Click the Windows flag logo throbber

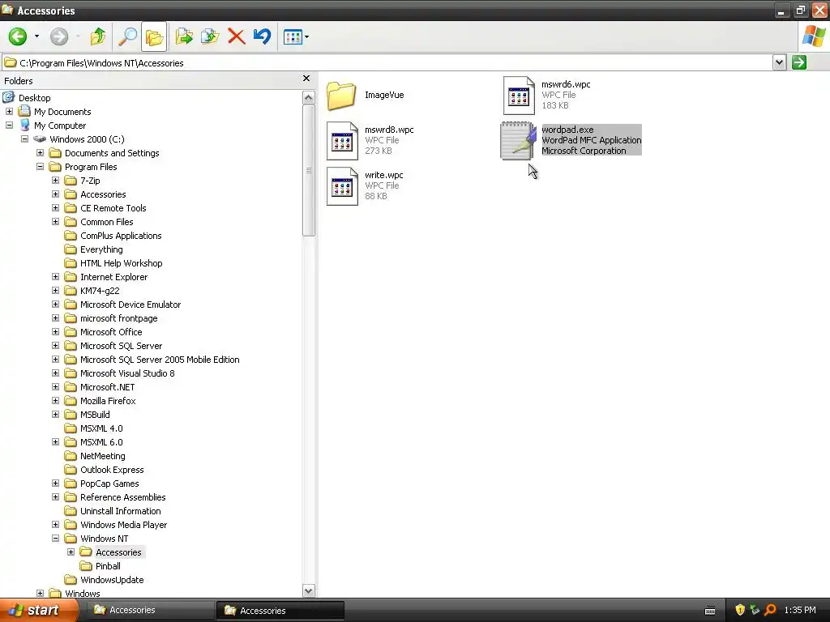[814, 36]
